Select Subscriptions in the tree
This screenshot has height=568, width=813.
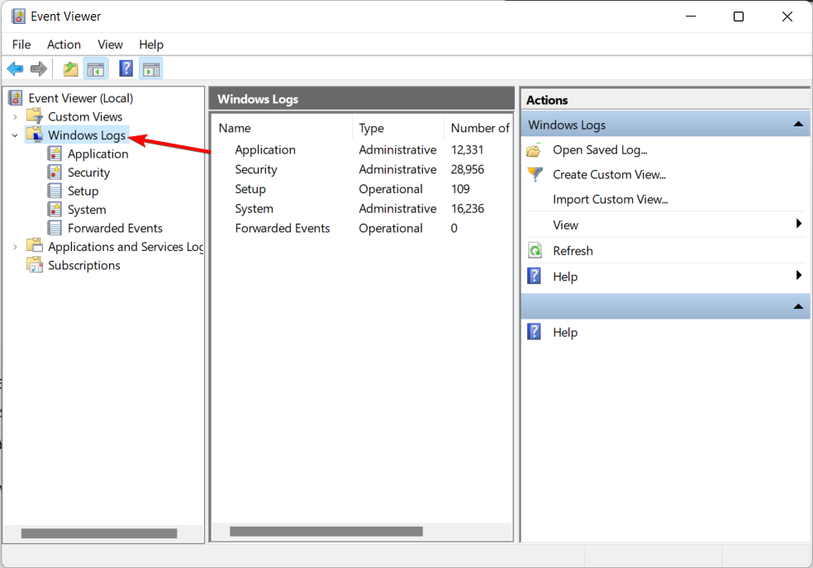[x=84, y=265]
